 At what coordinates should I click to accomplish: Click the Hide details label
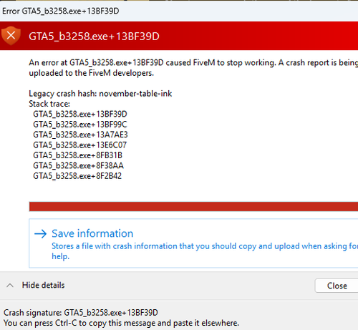[x=43, y=285]
